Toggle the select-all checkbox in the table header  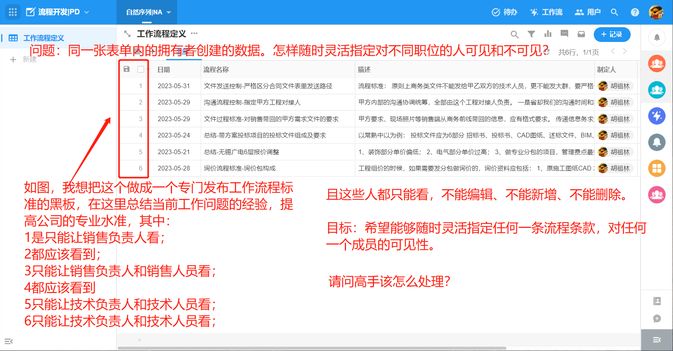point(141,69)
